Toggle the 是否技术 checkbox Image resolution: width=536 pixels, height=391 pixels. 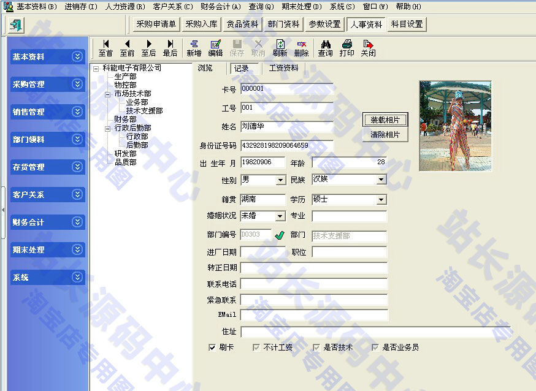click(x=316, y=347)
